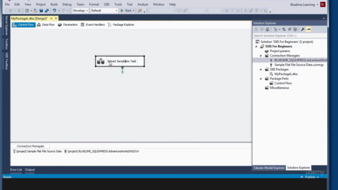Image resolution: width=338 pixels, height=190 pixels.
Task: Click the icon right of Start button
Action: (140, 11)
